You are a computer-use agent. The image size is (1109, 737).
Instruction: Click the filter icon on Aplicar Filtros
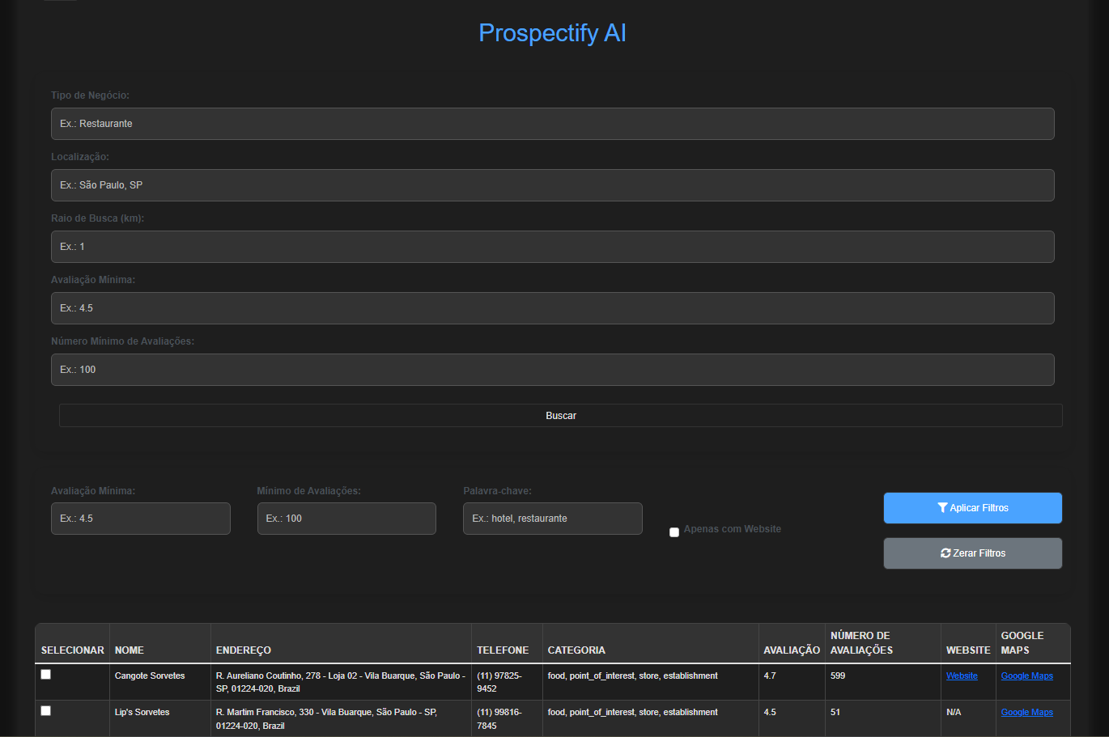tap(942, 508)
